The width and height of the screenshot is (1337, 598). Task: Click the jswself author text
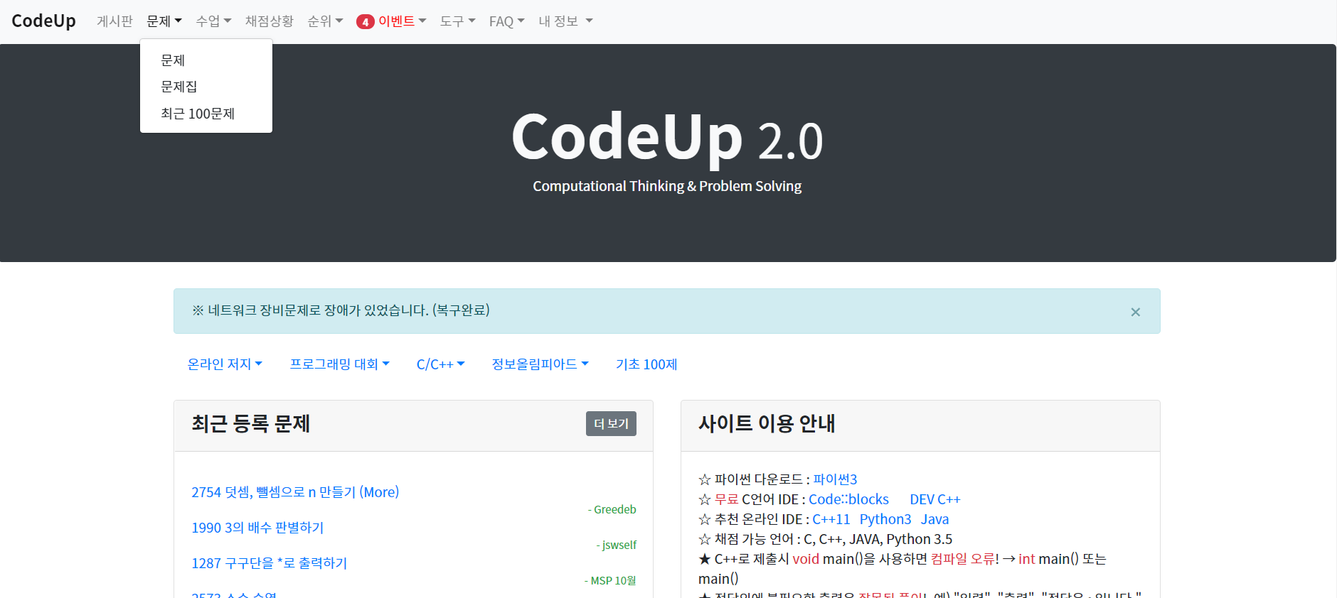point(616,545)
